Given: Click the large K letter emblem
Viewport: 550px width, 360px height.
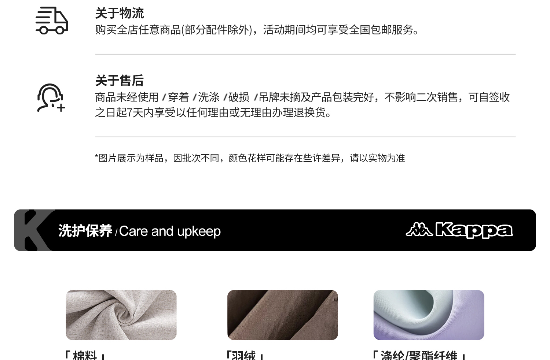Looking at the screenshot, I should tap(34, 230).
